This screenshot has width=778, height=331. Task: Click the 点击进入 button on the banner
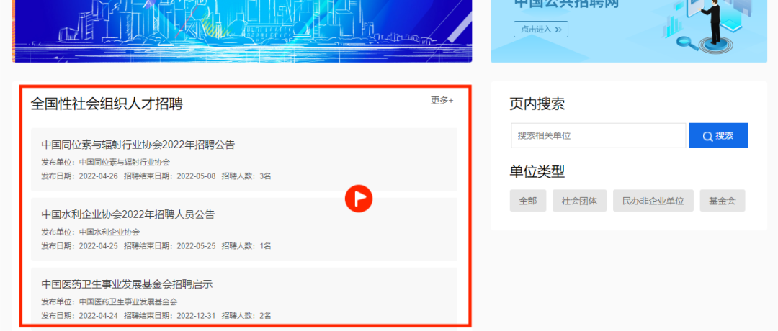(x=540, y=30)
